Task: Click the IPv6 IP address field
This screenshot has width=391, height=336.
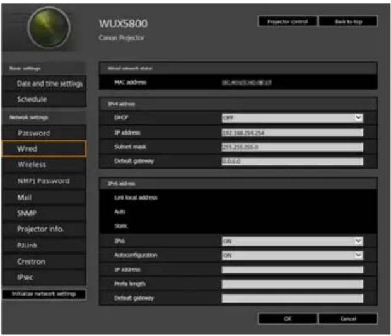Action: click(292, 270)
